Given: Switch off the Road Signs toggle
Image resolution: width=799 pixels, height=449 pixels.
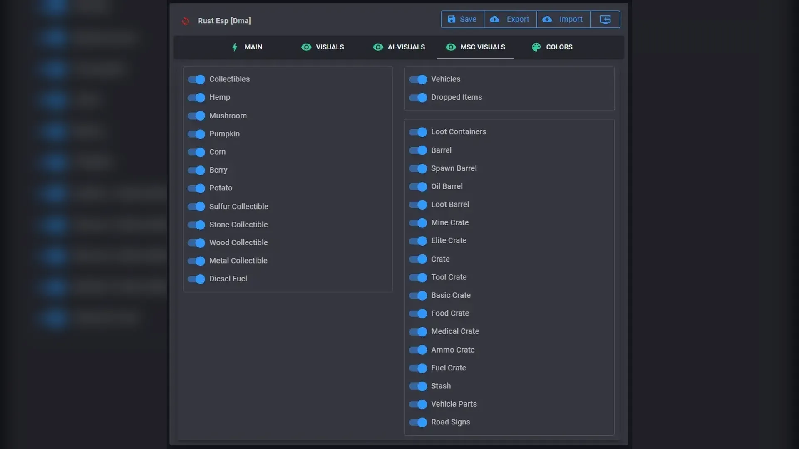Looking at the screenshot, I should (418, 422).
